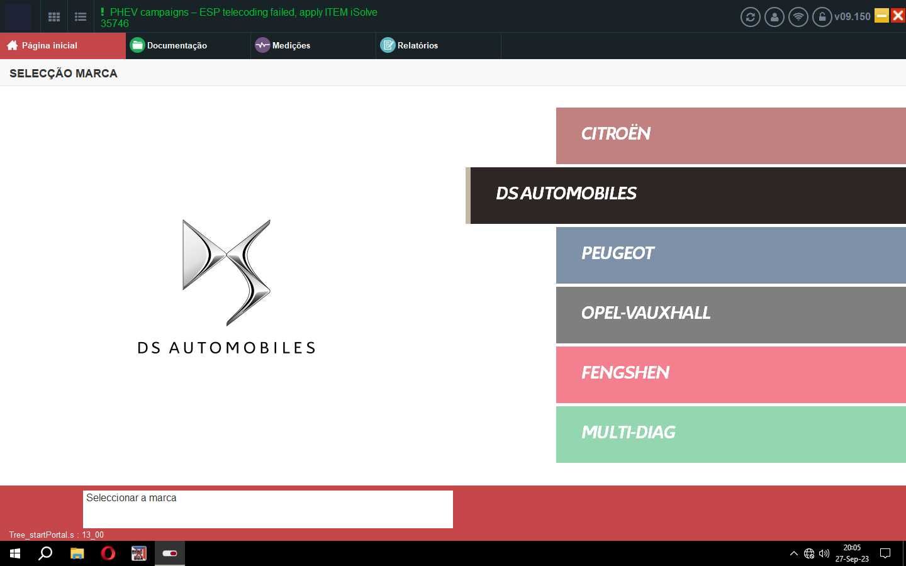This screenshot has width=906, height=566.
Task: Open the Documentação tab
Action: [188, 45]
